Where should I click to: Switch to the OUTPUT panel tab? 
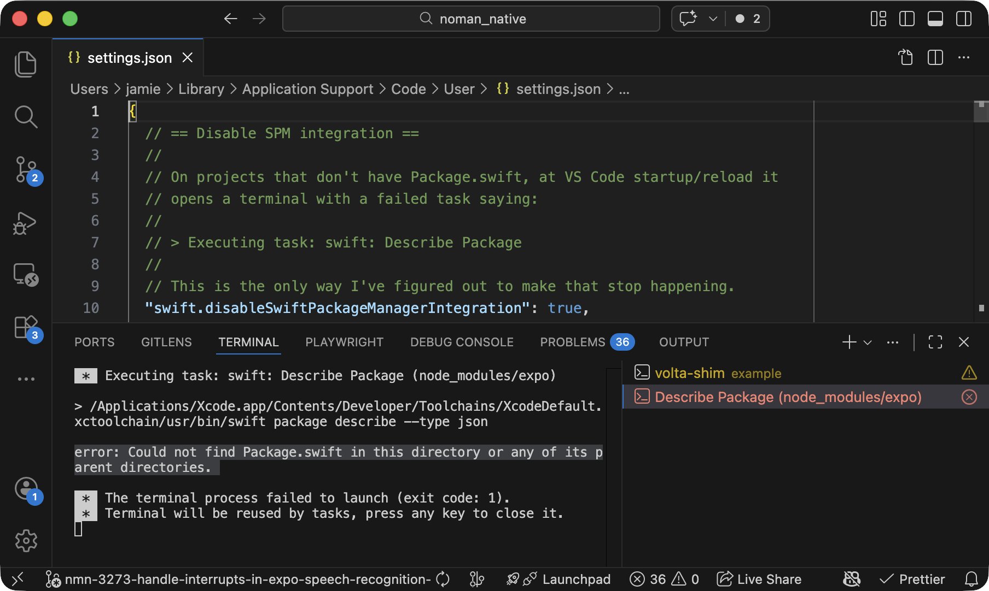(684, 342)
